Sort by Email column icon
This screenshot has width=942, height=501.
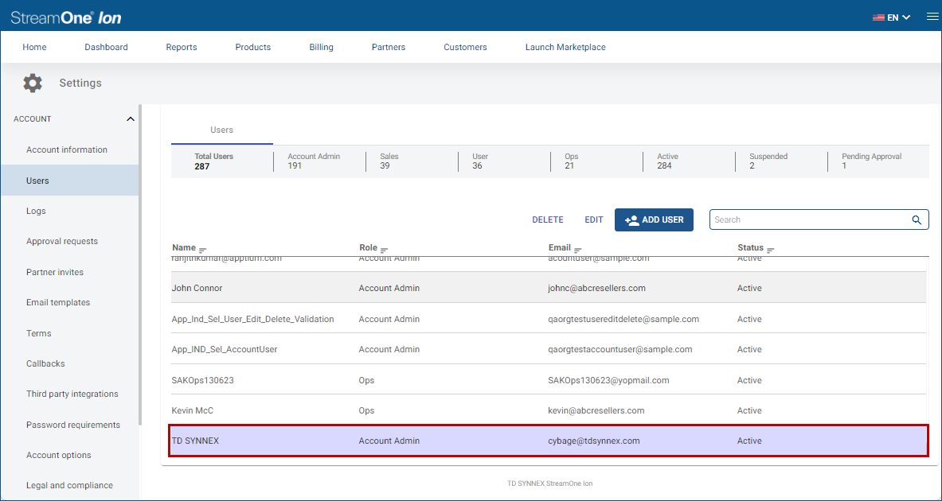tap(578, 249)
